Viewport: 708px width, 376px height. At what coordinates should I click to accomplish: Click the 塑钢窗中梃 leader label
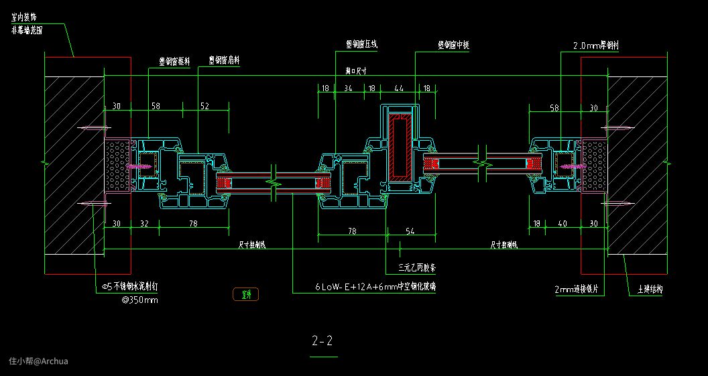453,45
